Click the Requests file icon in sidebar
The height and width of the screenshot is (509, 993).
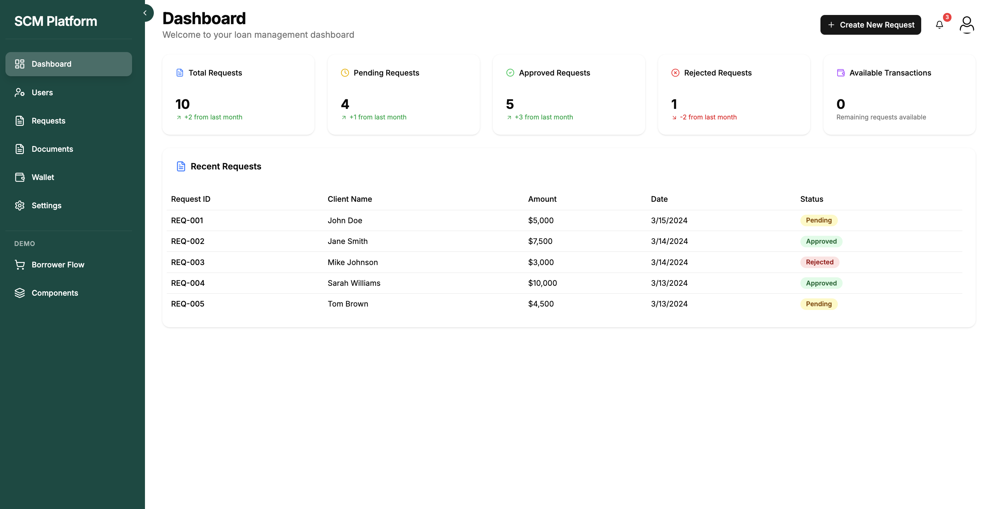pos(20,120)
